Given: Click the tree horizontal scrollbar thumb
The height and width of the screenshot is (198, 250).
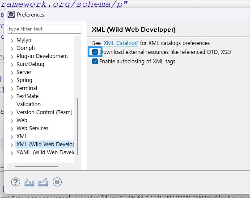Looking at the screenshot, I should 37,167.
